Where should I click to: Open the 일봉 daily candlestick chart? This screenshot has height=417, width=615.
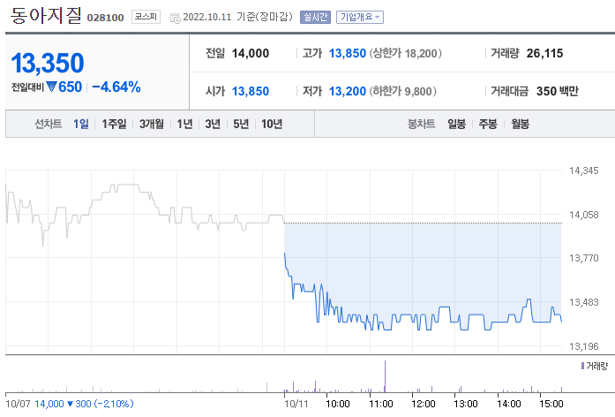[457, 124]
